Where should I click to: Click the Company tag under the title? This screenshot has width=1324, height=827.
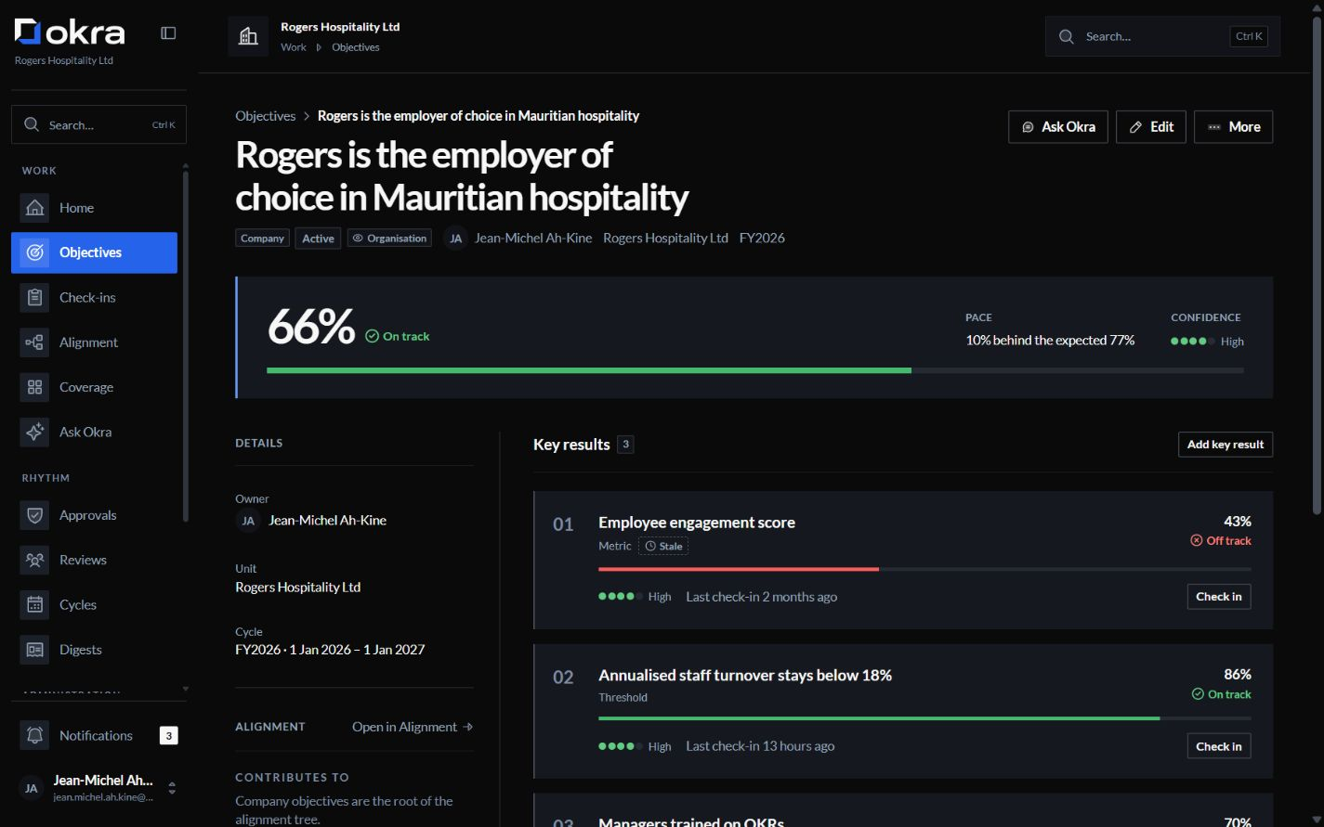tap(262, 239)
